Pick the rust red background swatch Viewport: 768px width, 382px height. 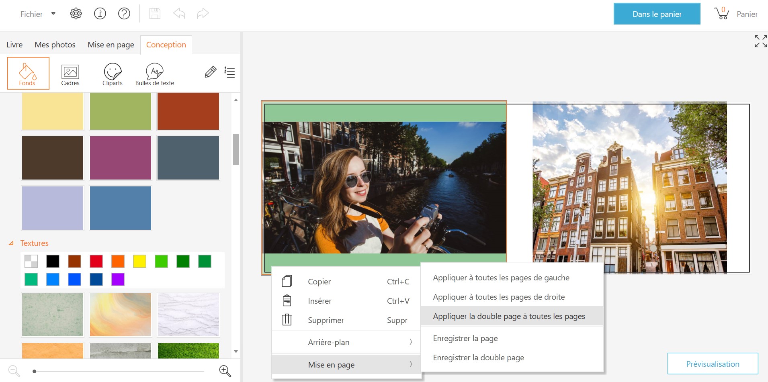click(188, 111)
